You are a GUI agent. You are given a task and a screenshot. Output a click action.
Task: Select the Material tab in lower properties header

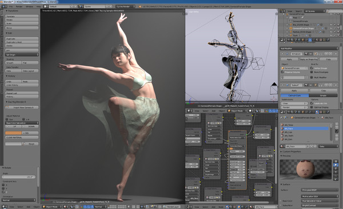tap(317, 112)
